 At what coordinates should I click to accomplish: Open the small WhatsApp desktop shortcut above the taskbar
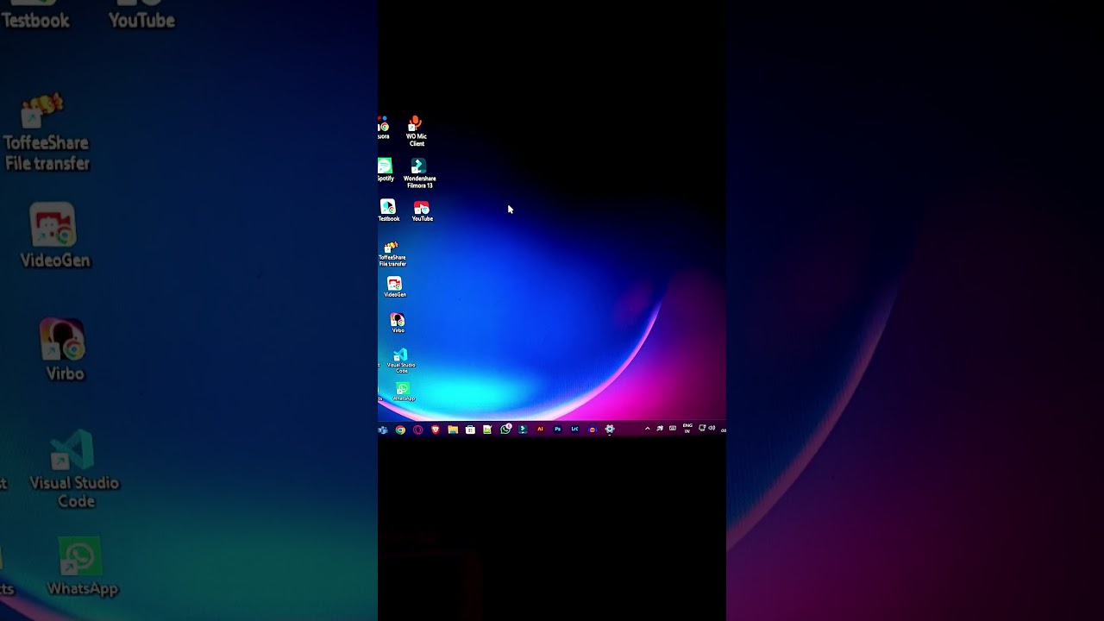pyautogui.click(x=403, y=392)
